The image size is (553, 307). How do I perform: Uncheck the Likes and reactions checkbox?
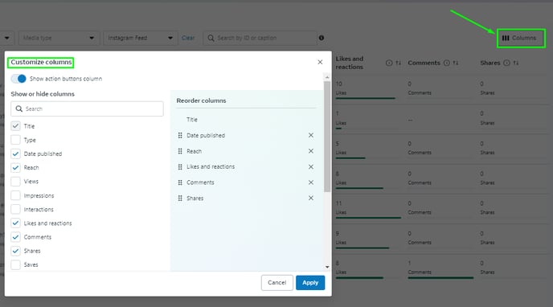15,223
